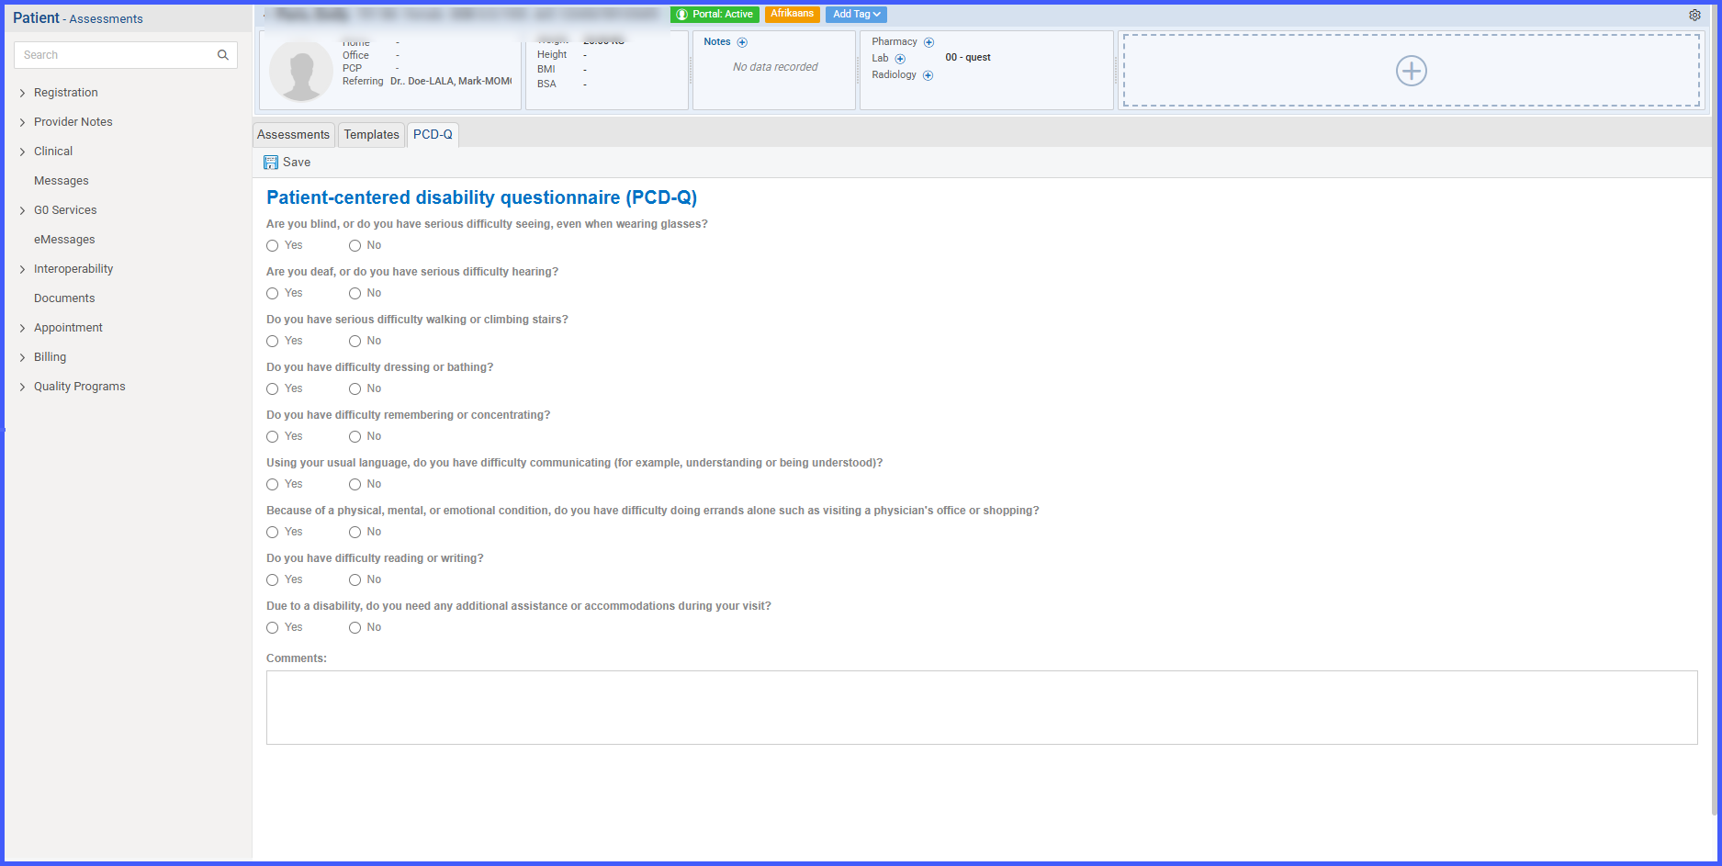
Task: Select No for difficulty communicating
Action: point(355,485)
